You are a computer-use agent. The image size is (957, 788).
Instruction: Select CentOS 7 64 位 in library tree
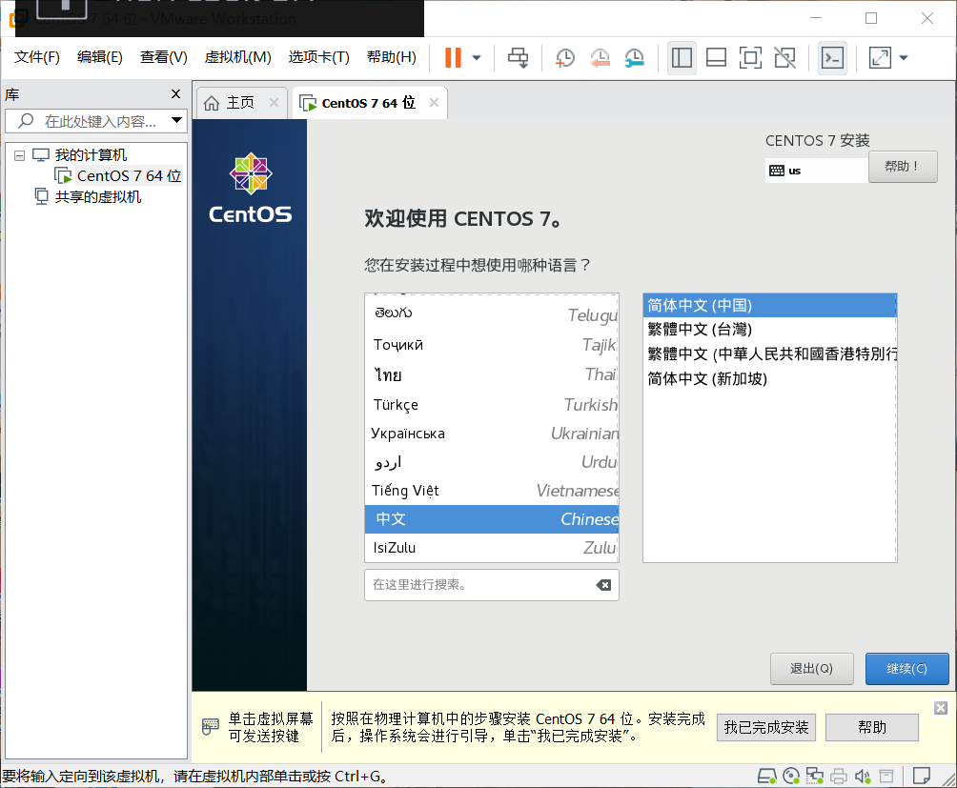(118, 175)
